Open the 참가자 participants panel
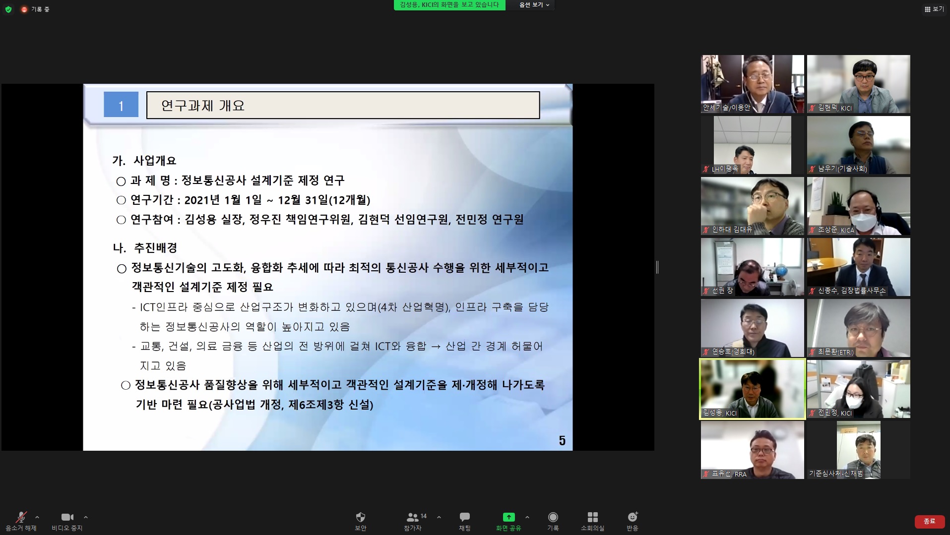The height and width of the screenshot is (535, 950). click(x=413, y=521)
